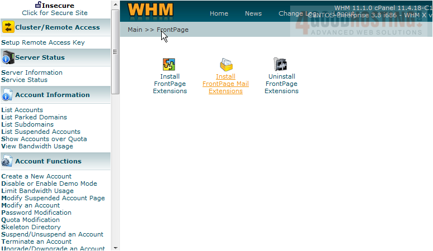433x251 pixels.
Task: Open the News menu item
Action: click(253, 13)
